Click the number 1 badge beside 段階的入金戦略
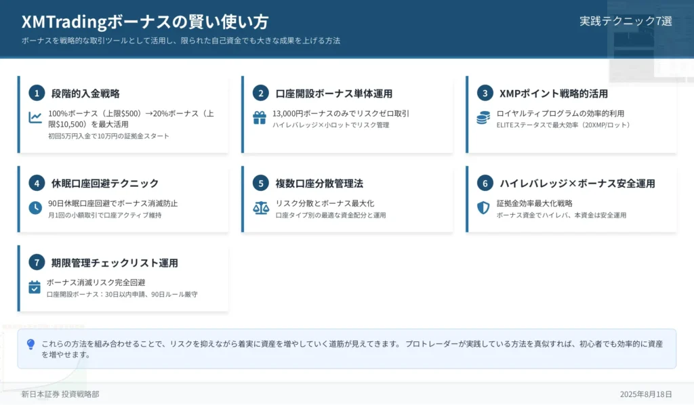The height and width of the screenshot is (405, 694). coord(37,93)
